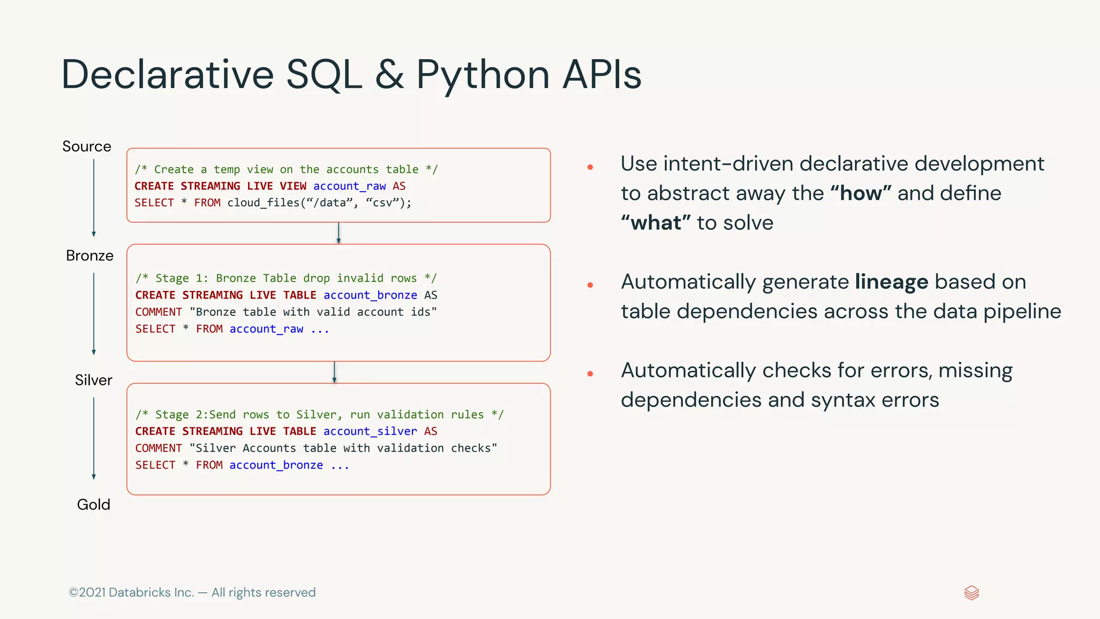This screenshot has height=619, width=1100.
Task: Click the 'Source' stage label
Action: click(x=86, y=147)
